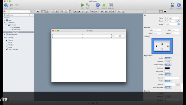Viewport: 186px width, 105px height.
Task: Align selected controls to top edges
Action: click(x=110, y=12)
